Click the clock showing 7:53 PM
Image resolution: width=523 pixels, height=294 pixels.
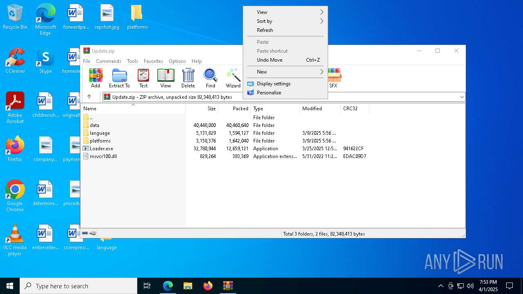click(x=488, y=286)
